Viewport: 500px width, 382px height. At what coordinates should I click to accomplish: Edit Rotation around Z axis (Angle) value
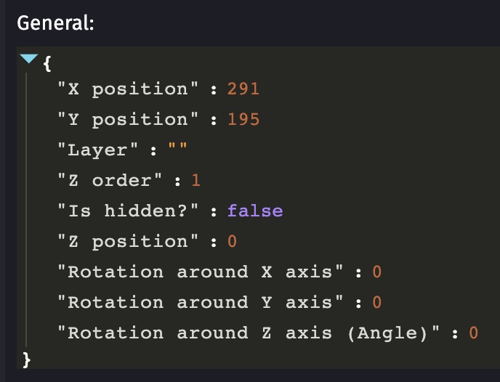[474, 333]
